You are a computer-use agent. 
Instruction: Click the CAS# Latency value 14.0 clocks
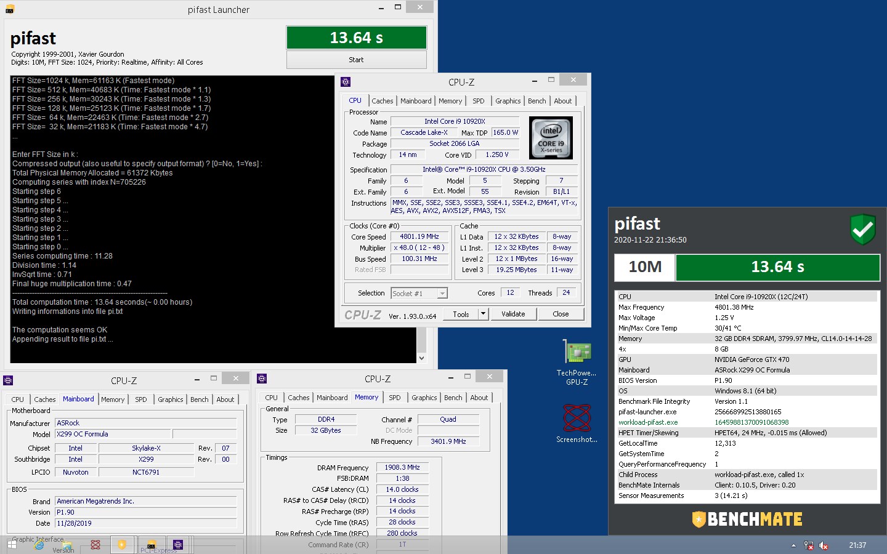click(402, 489)
